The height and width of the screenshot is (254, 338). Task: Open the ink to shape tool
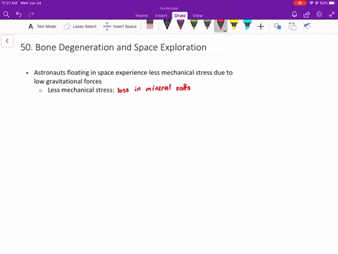point(292,26)
